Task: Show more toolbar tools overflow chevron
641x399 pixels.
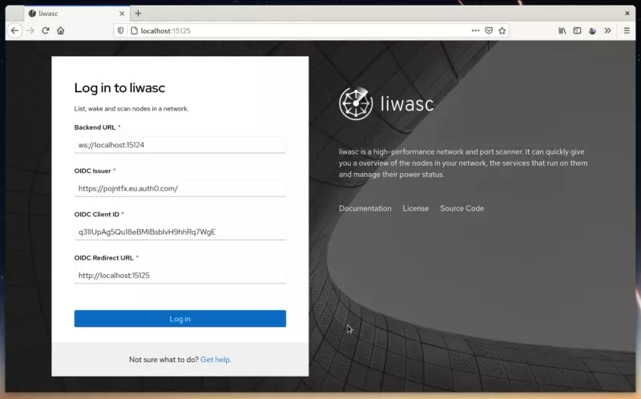Action: [x=607, y=30]
